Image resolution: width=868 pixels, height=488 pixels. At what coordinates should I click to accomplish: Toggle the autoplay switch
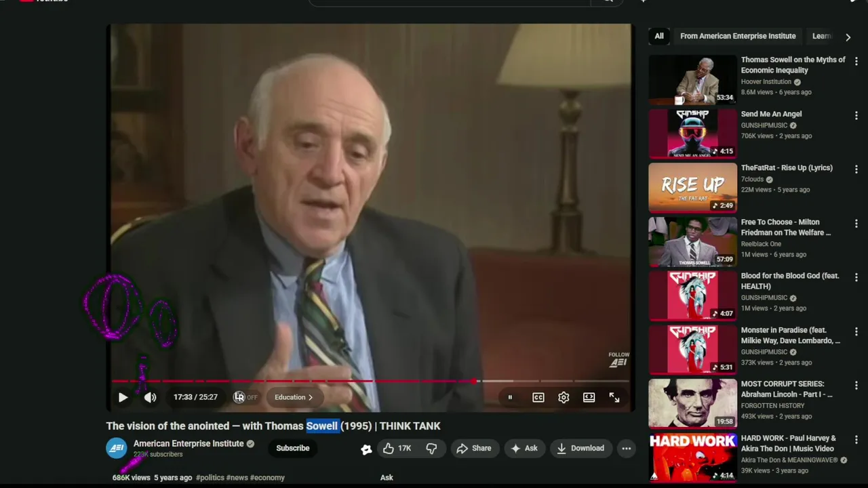[x=510, y=398]
